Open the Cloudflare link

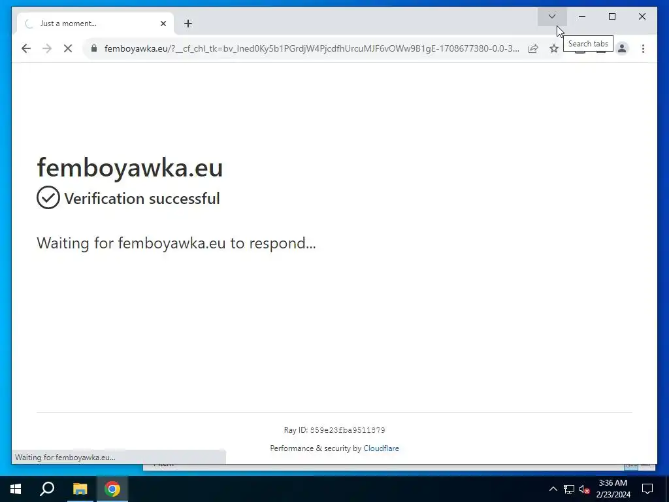381,448
